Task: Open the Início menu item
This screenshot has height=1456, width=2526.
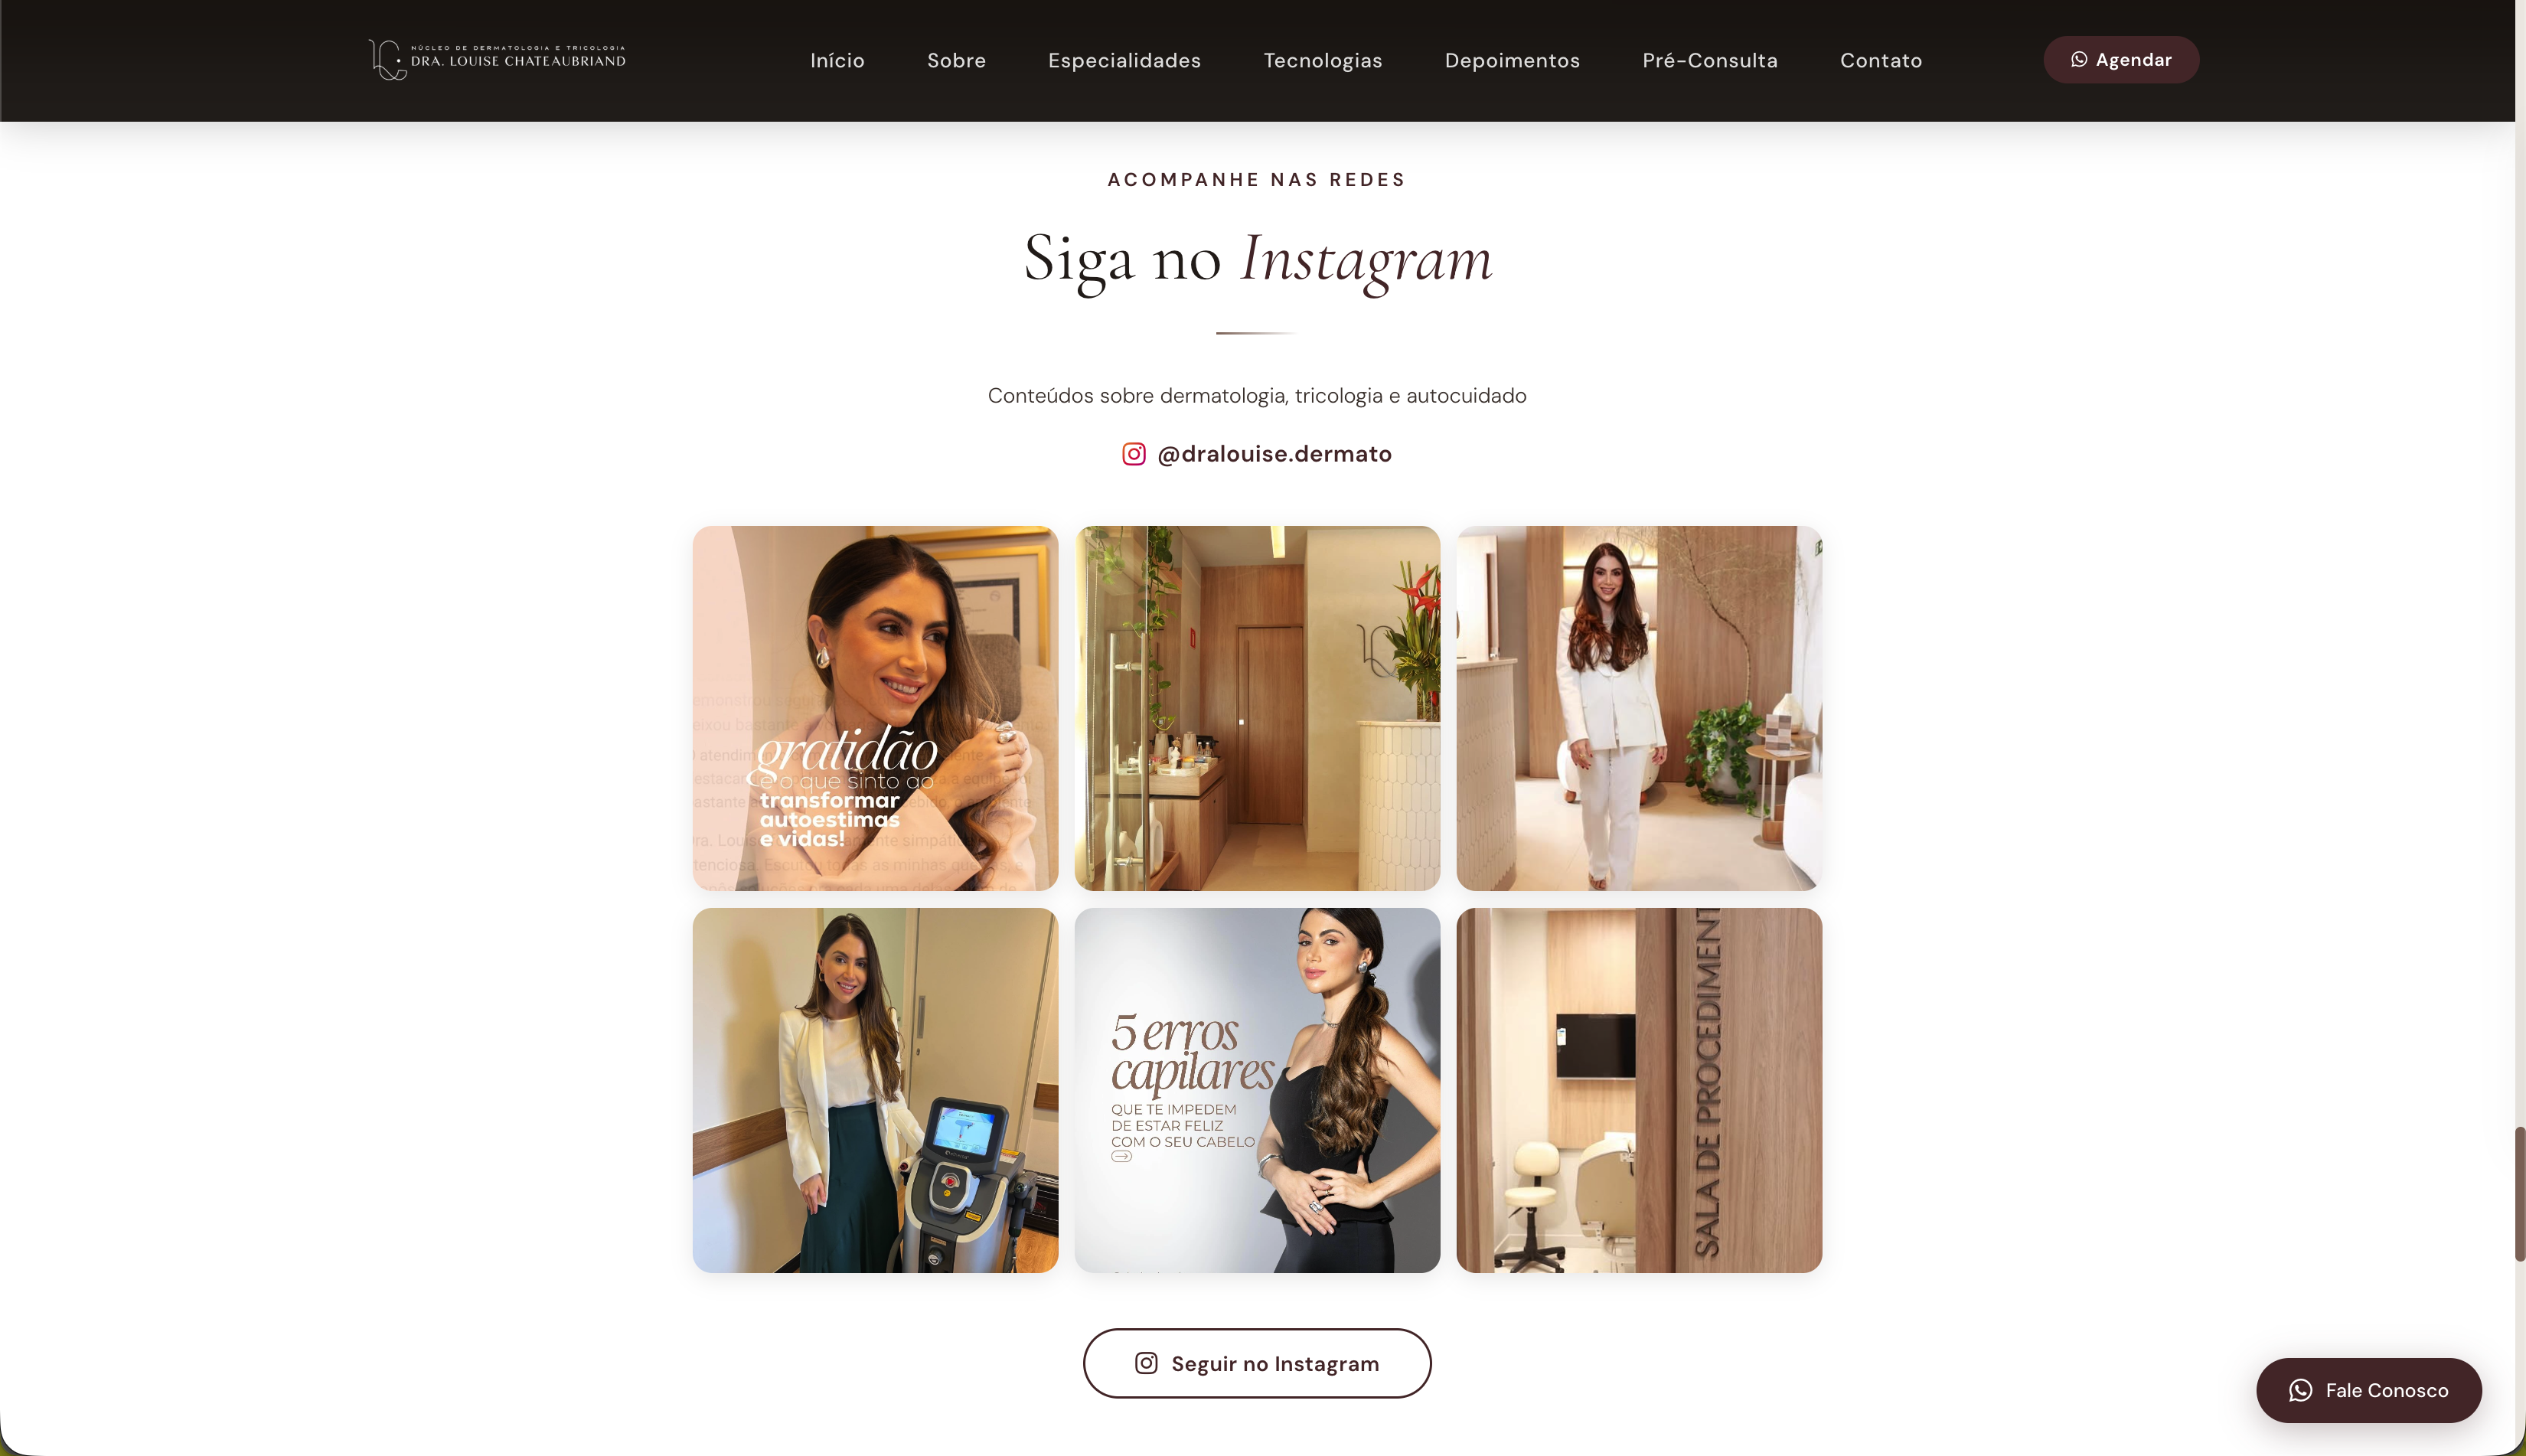Action: (x=837, y=60)
